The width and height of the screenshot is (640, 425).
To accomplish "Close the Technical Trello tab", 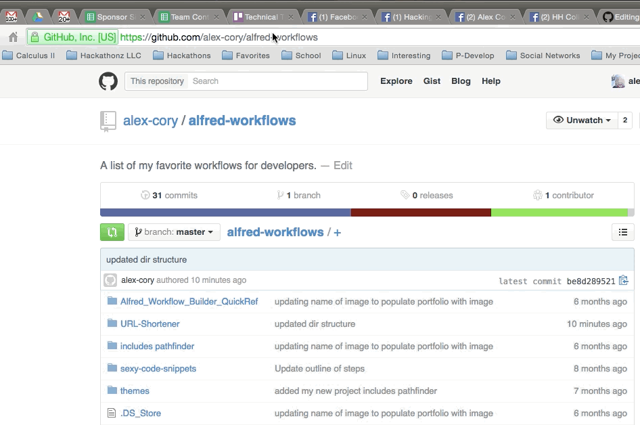I will 291,17.
